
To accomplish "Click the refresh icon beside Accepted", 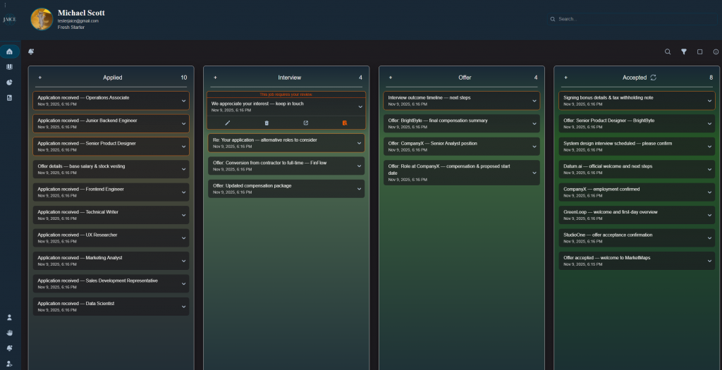I will [654, 78].
